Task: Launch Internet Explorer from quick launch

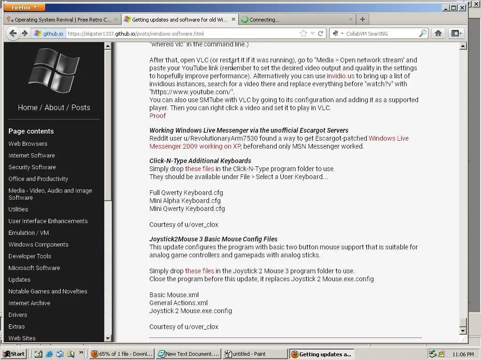Action: click(x=49, y=354)
